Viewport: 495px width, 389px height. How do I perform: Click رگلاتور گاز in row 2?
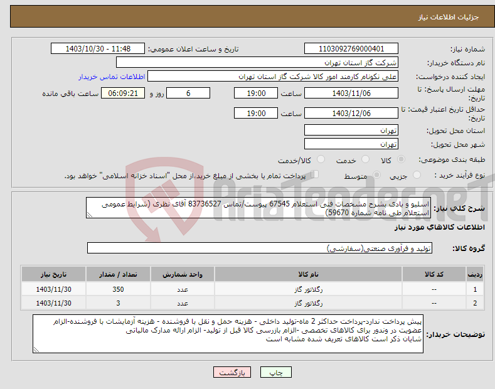point(308,303)
